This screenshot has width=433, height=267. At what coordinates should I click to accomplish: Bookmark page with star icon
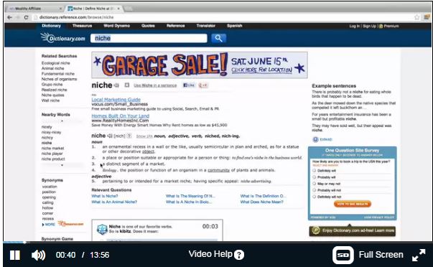tap(416, 17)
